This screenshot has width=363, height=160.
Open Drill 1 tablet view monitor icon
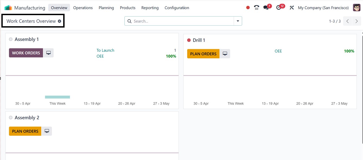(225, 54)
